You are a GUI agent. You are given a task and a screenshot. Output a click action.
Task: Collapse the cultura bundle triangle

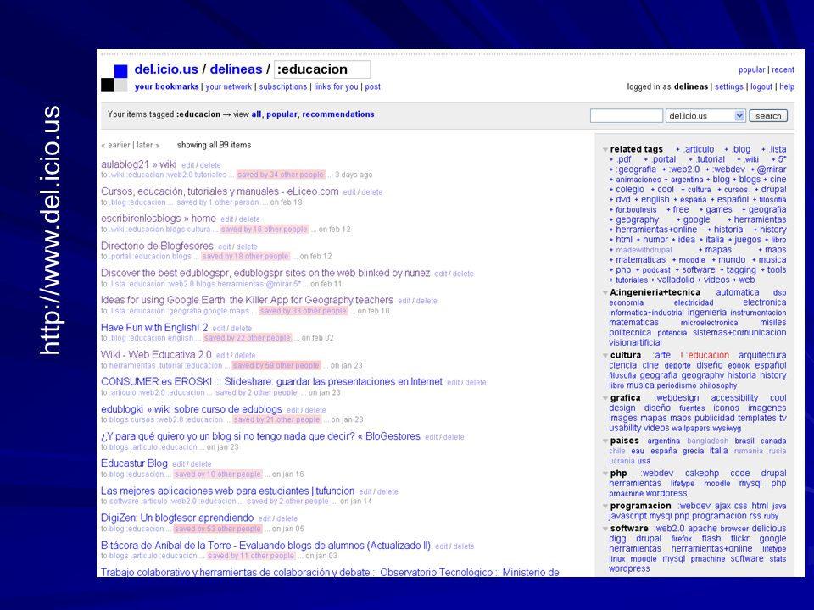click(x=605, y=355)
